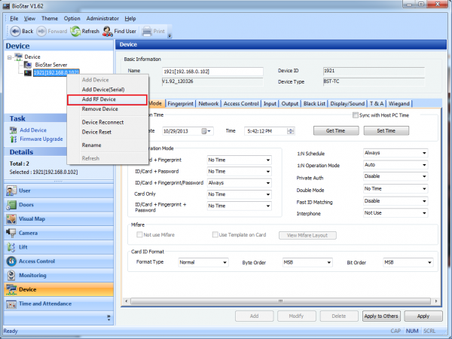This screenshot has height=339, width=452.
Task: Click the device Name input field
Action: [x=212, y=71]
